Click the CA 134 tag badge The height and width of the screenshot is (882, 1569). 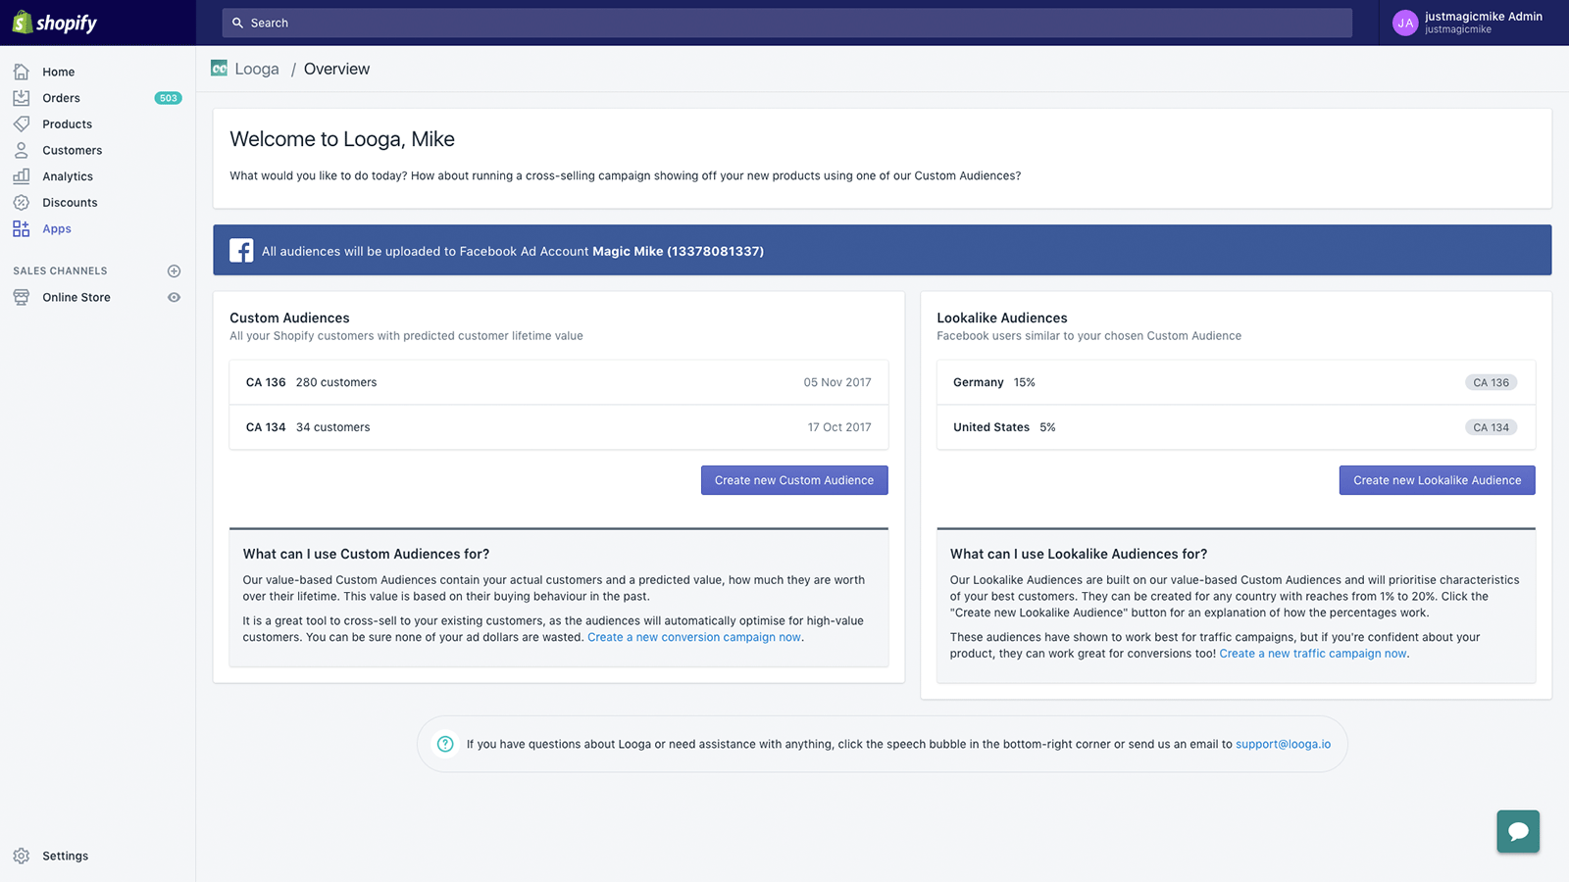pyautogui.click(x=1491, y=427)
